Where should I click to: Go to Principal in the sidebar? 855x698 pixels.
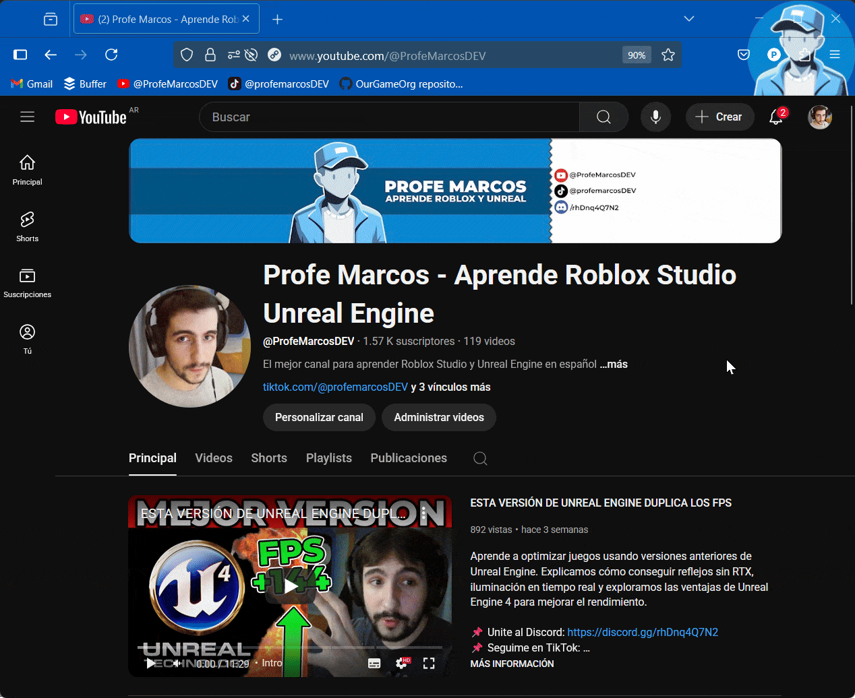point(27,170)
